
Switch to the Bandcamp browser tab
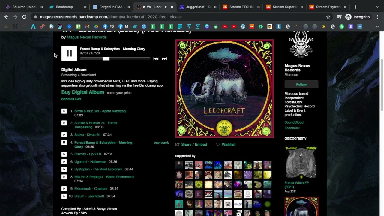click(x=68, y=7)
